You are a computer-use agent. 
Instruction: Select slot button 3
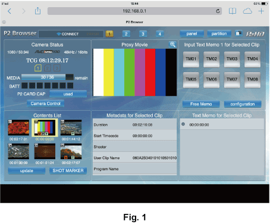click(143, 34)
